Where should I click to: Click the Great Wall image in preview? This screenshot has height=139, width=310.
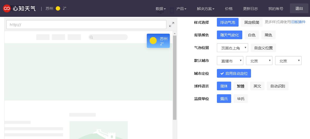(x=98, y=130)
